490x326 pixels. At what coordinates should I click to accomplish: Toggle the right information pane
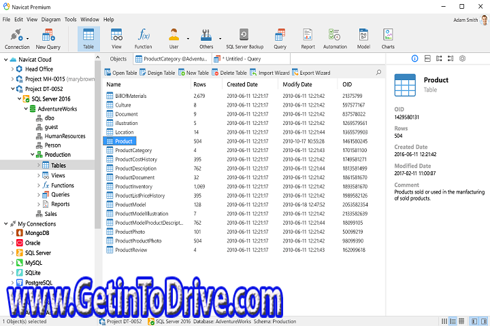(x=484, y=321)
